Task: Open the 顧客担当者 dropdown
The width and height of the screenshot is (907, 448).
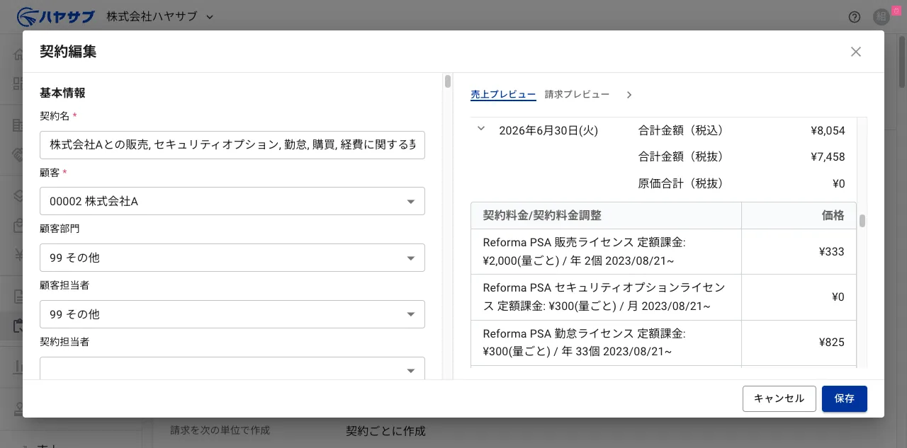Action: pos(232,314)
